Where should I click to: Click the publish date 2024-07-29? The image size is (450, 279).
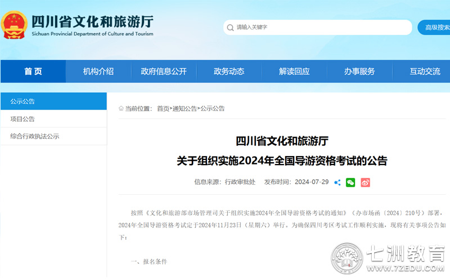[x=312, y=182]
